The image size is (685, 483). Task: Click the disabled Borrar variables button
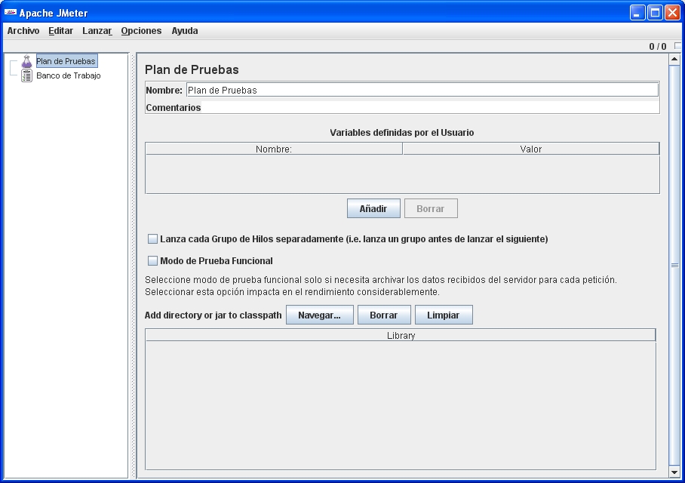[x=431, y=208]
